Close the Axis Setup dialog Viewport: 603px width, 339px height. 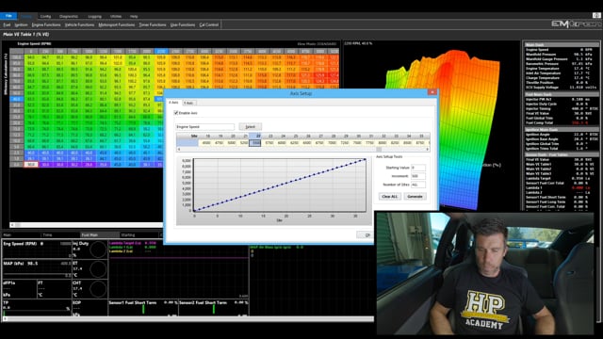(432, 92)
